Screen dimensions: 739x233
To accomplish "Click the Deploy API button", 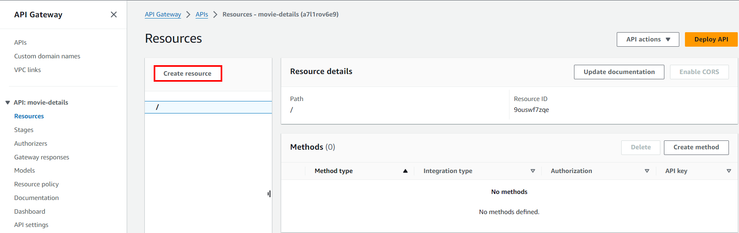I will click(x=711, y=39).
